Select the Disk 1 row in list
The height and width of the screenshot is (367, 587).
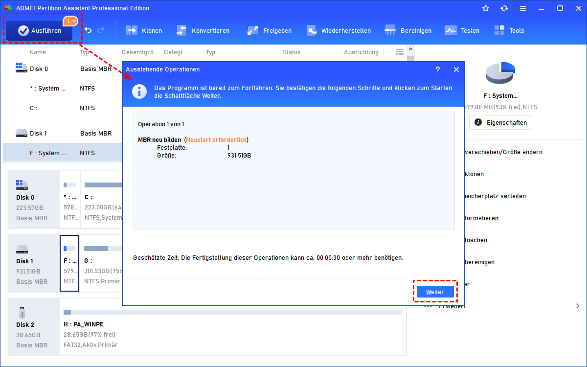pos(63,133)
